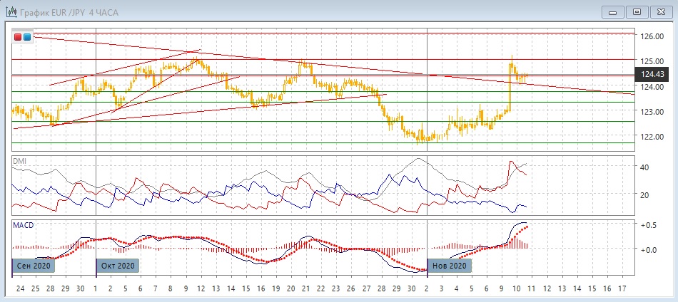Click the DMI indicator label
The width and height of the screenshot is (678, 302).
click(19, 162)
